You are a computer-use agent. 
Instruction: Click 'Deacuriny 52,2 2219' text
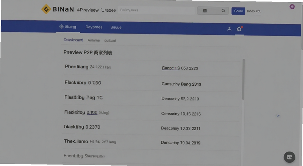click(x=180, y=99)
